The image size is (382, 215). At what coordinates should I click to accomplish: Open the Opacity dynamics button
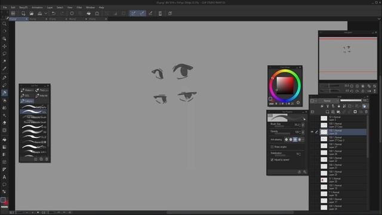pos(303,132)
